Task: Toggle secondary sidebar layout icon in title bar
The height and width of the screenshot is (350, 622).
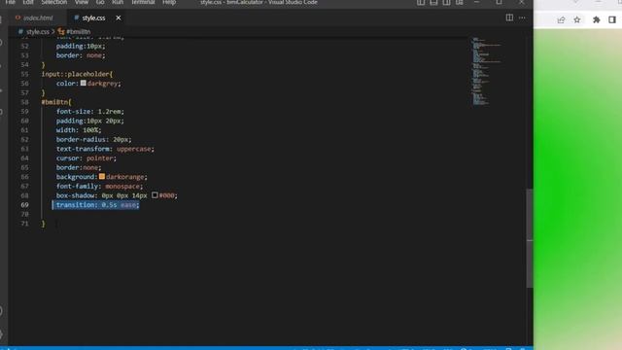Action: 446,2
